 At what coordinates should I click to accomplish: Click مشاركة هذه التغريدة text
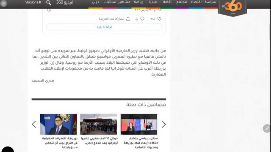[x=111, y=19]
